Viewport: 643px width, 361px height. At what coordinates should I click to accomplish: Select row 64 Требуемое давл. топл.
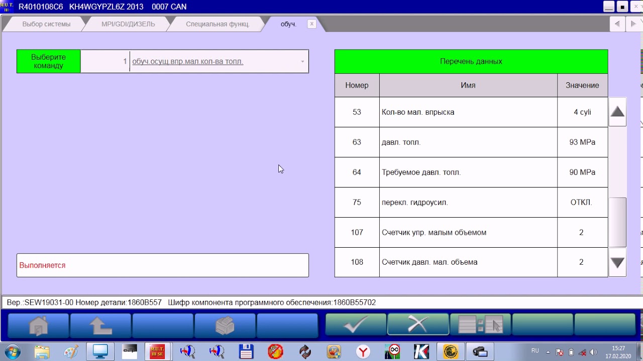[471, 172]
